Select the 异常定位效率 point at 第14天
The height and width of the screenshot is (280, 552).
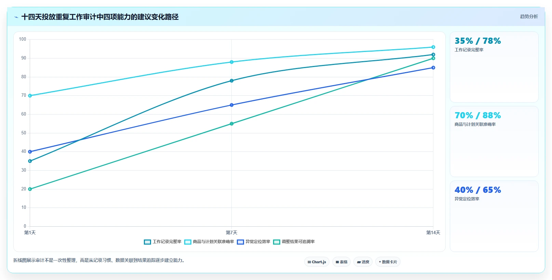coord(433,68)
